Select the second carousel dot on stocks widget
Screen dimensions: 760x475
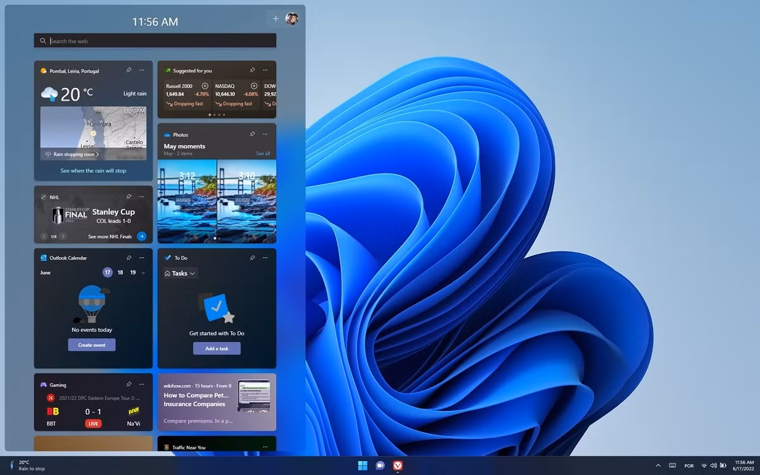[214, 115]
